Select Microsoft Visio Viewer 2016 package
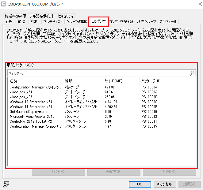This screenshot has width=203, height=190. click(x=32, y=117)
